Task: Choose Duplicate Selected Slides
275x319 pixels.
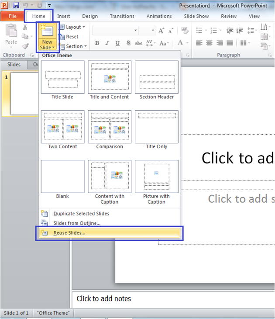Action: click(81, 213)
